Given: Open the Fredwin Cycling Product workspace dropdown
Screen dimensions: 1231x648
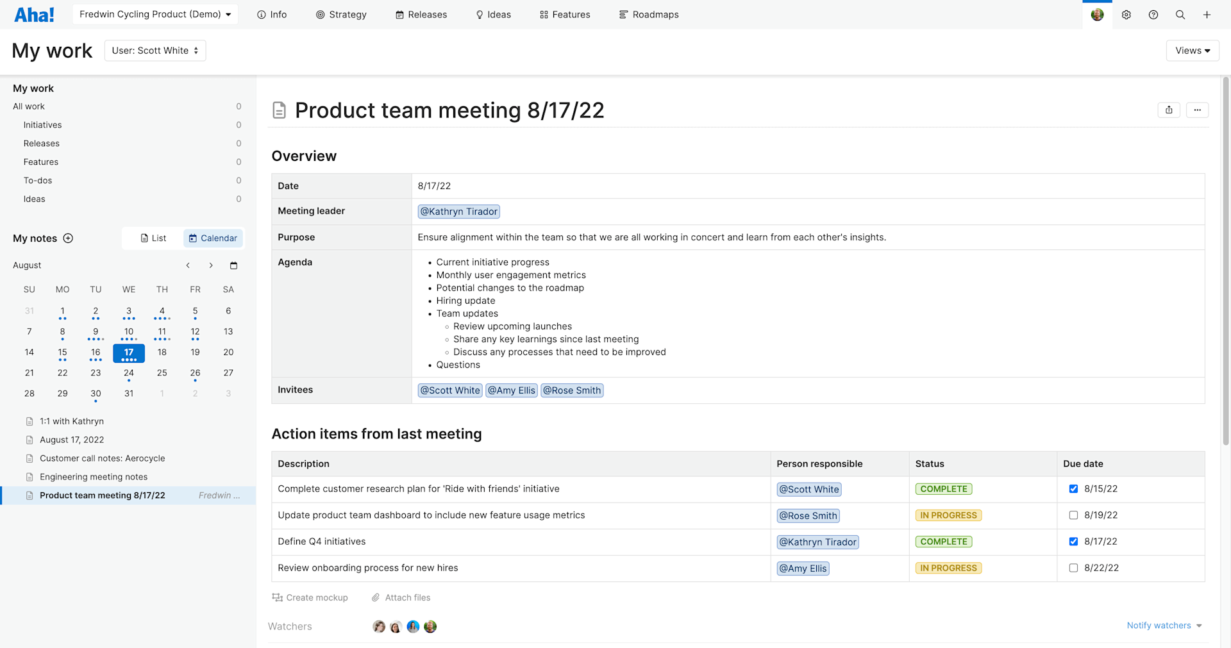Looking at the screenshot, I should click(x=155, y=13).
